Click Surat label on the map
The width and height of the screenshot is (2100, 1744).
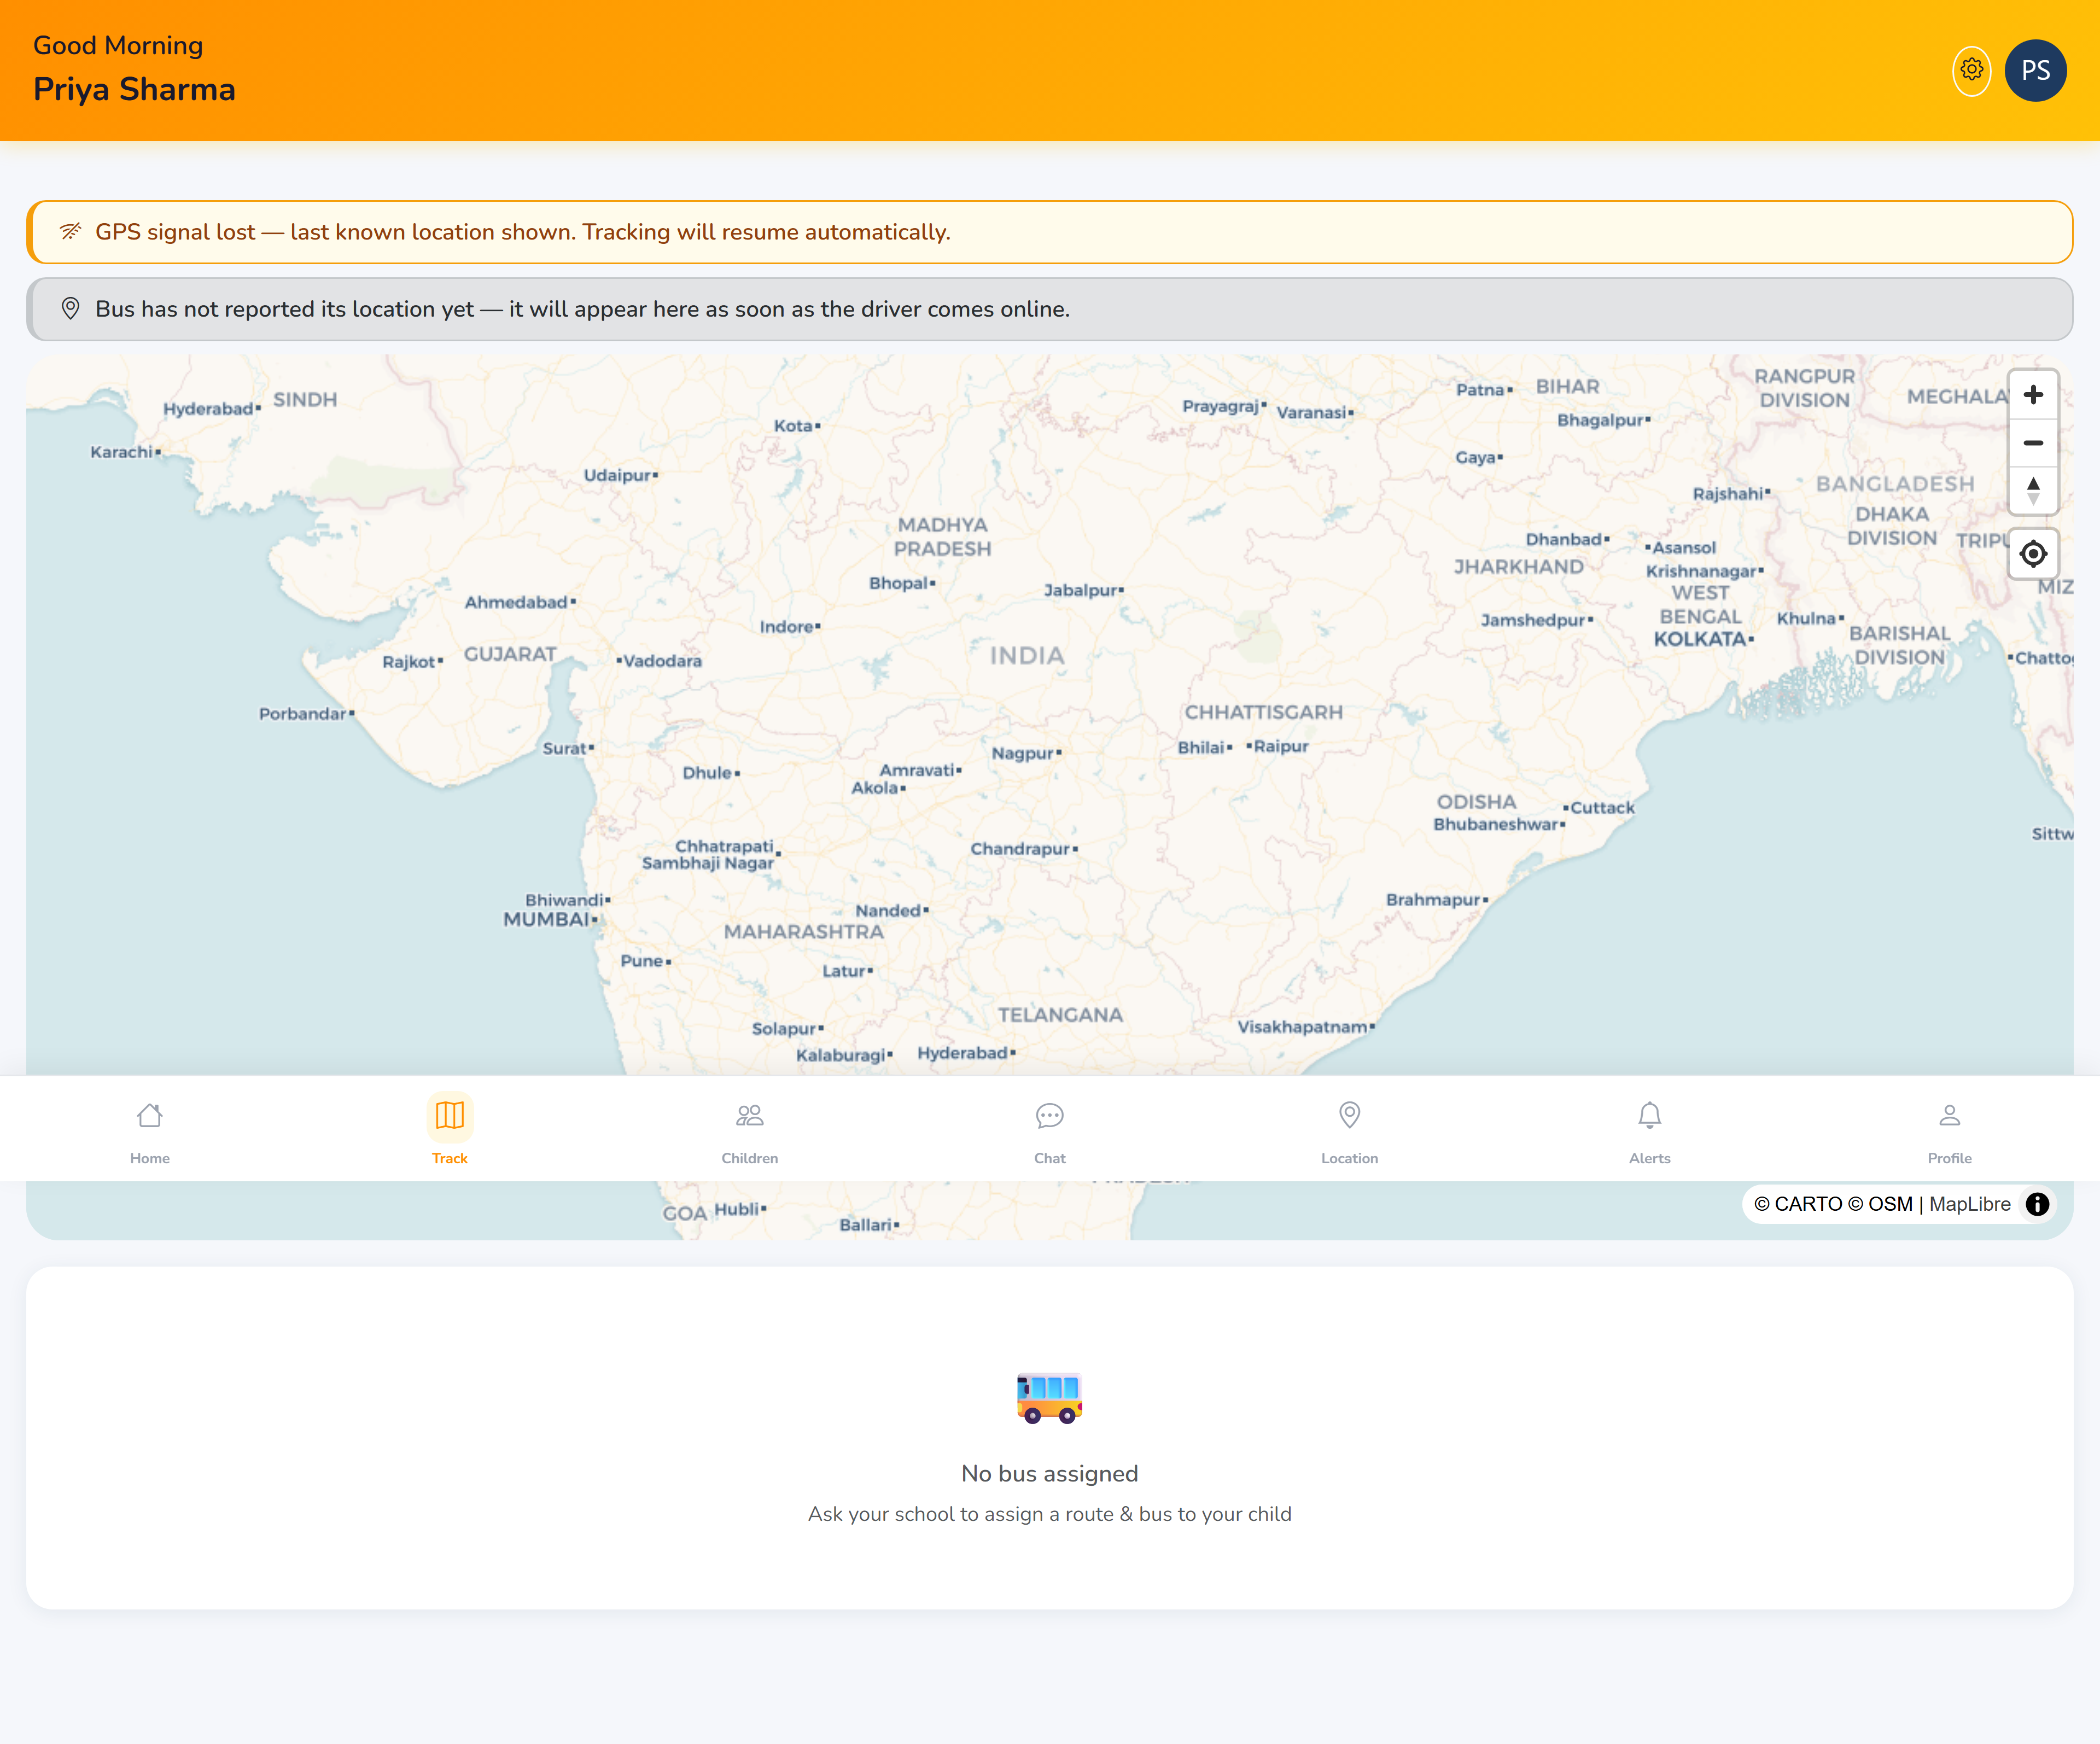click(x=564, y=748)
